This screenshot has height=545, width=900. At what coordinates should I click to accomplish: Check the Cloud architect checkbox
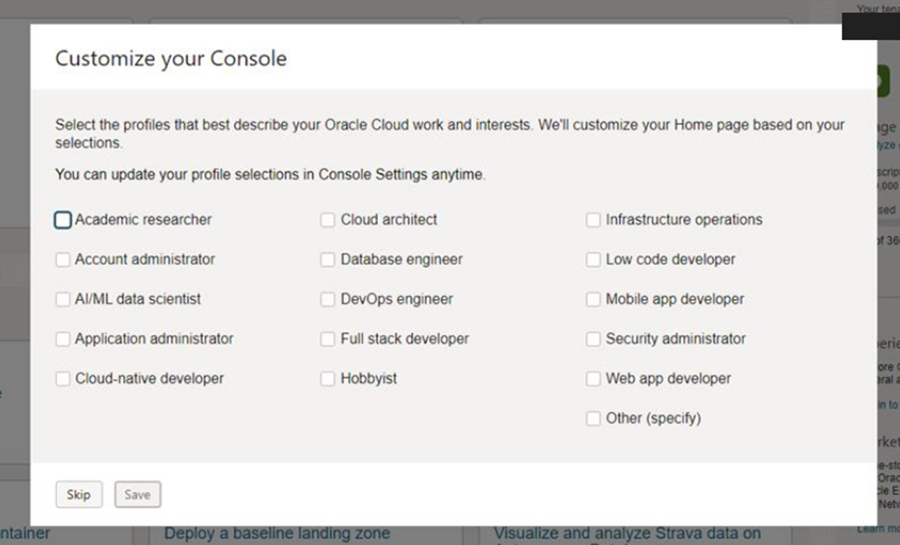[x=328, y=220]
